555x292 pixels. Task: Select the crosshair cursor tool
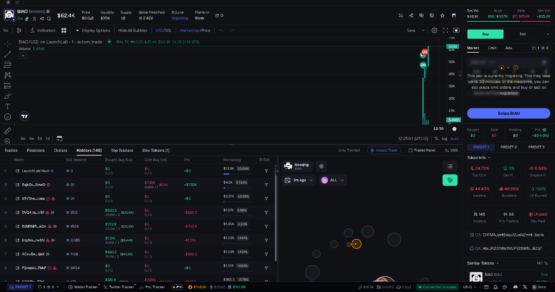tap(7, 43)
